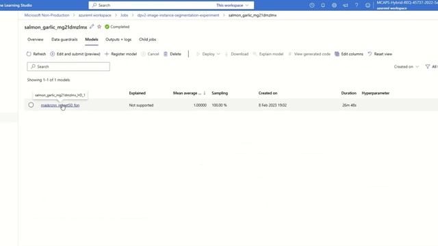Click the Delete toolbar button
This screenshot has width=438, height=246.
tap(172, 54)
